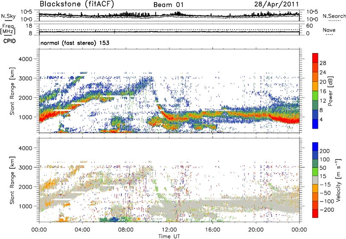Click the 'Time UT' axis title
The width and height of the screenshot is (346, 239).
tap(169, 236)
